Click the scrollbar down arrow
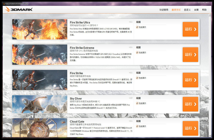The height and width of the screenshot is (140, 214). pyautogui.click(x=210, y=136)
